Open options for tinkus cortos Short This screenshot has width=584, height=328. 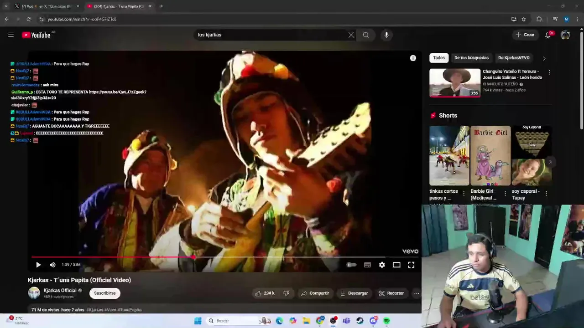pos(464,194)
